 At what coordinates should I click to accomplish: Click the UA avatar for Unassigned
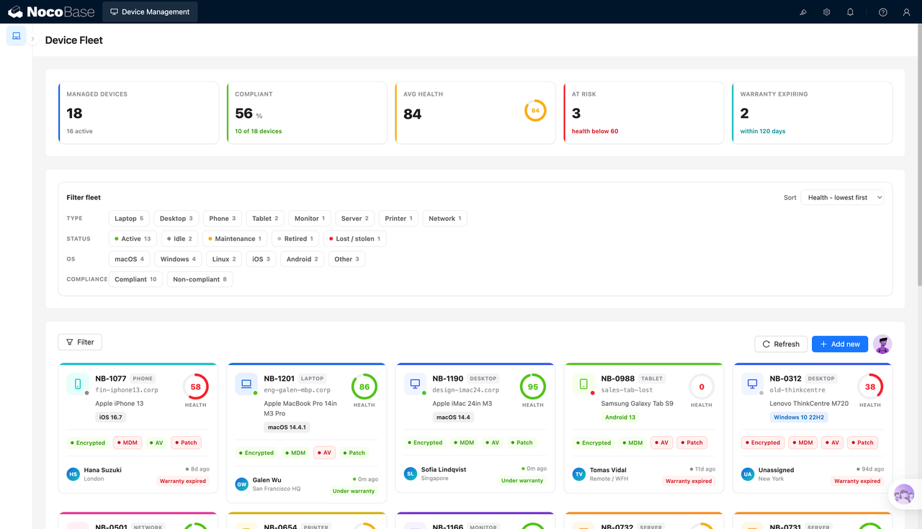747,474
